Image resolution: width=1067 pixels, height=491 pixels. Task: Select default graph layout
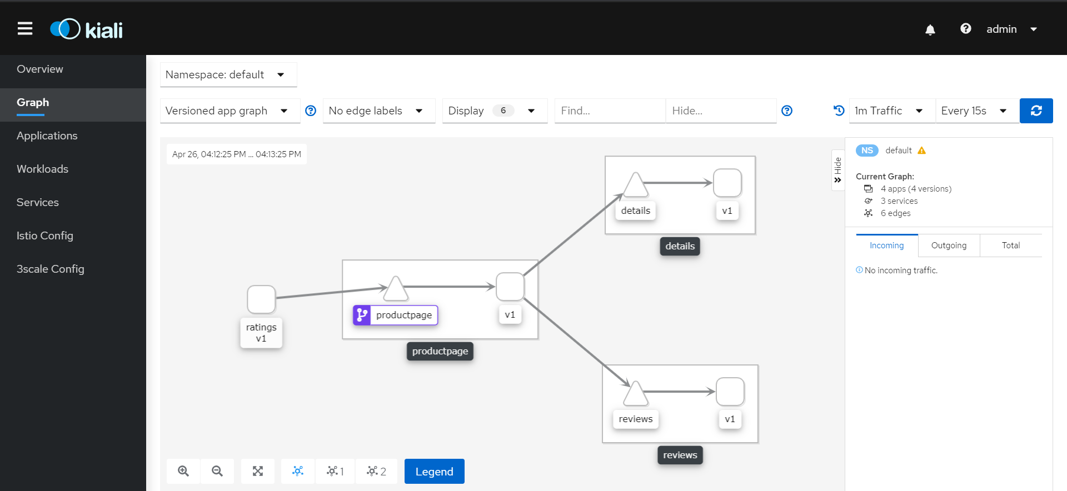(x=298, y=471)
